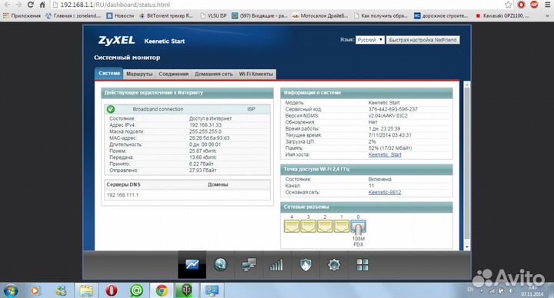Launch Opera from the taskbar
The image size is (554, 298).
tap(112, 290)
